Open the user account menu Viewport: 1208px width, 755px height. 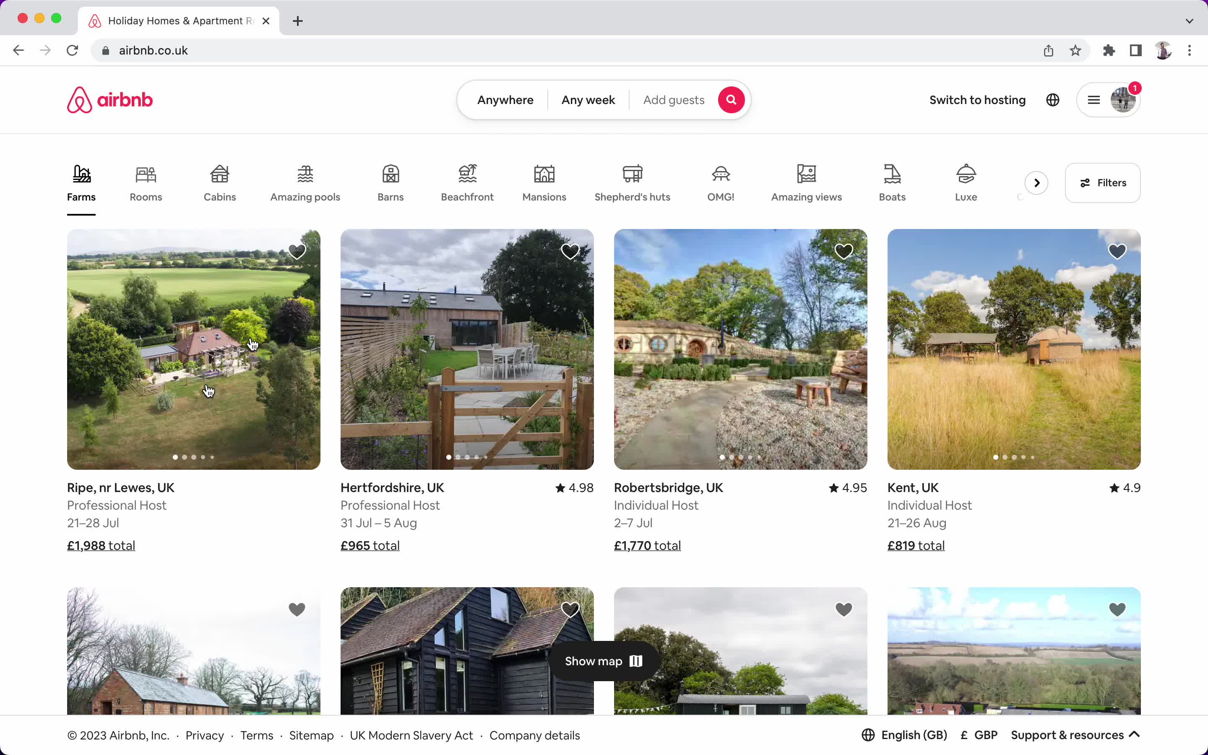pyautogui.click(x=1109, y=99)
